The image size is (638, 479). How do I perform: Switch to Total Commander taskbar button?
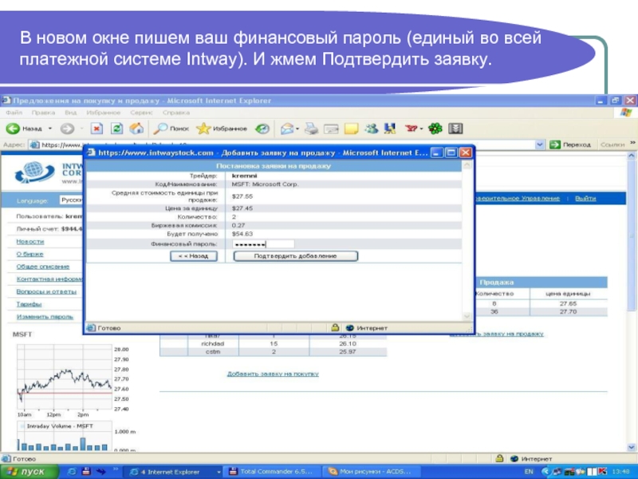(271, 472)
